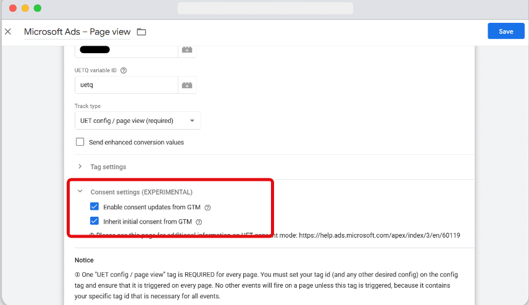Click the redacted tag ID input field
This screenshot has width=529, height=305.
pyautogui.click(x=126, y=50)
